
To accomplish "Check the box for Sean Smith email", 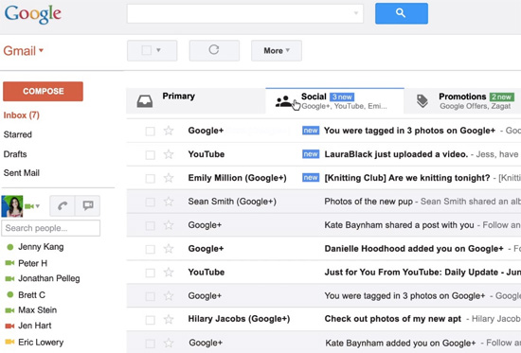I will [151, 202].
